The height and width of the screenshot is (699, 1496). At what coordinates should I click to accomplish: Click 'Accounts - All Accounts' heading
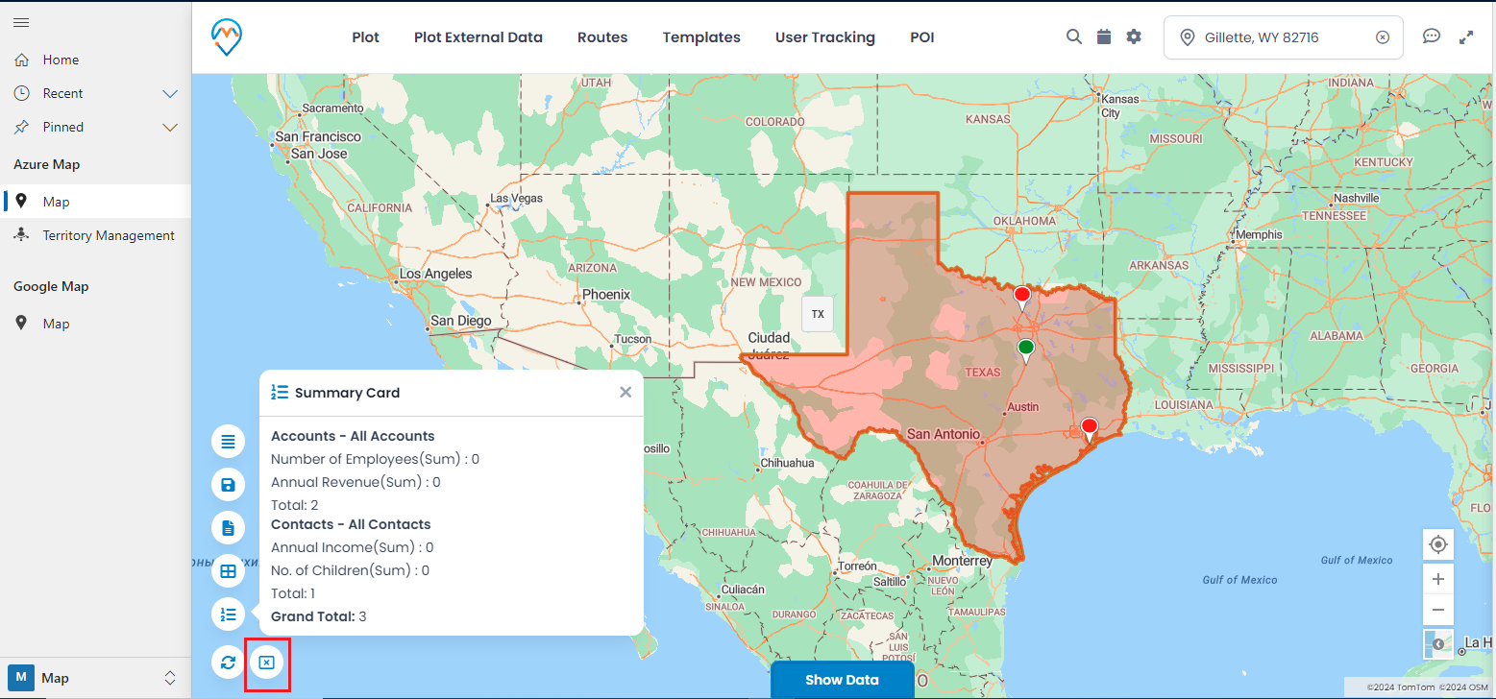(353, 436)
